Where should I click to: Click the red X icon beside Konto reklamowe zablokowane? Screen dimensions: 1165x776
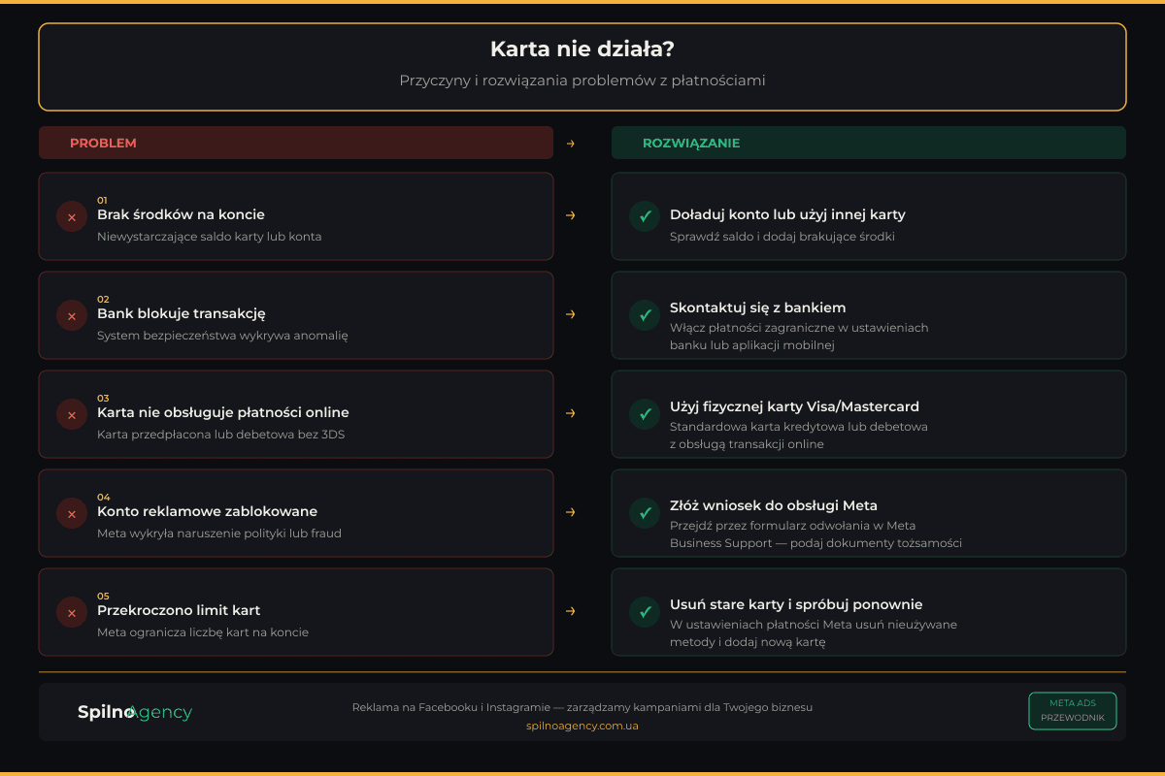pos(72,513)
